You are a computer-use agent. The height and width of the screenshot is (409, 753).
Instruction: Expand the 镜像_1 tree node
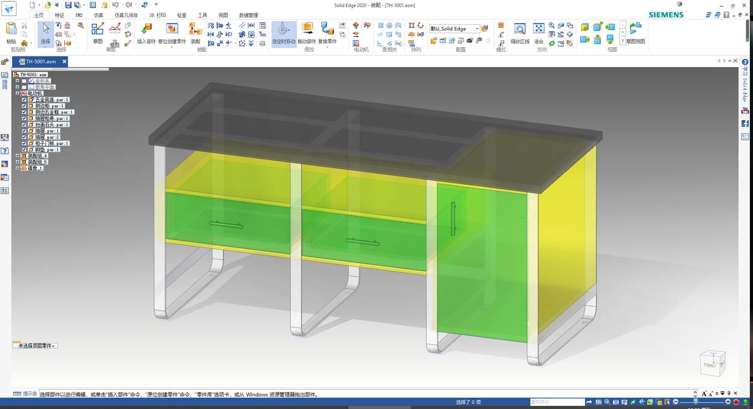[18, 168]
